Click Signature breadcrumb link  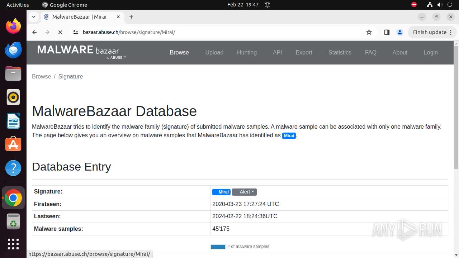point(71,76)
